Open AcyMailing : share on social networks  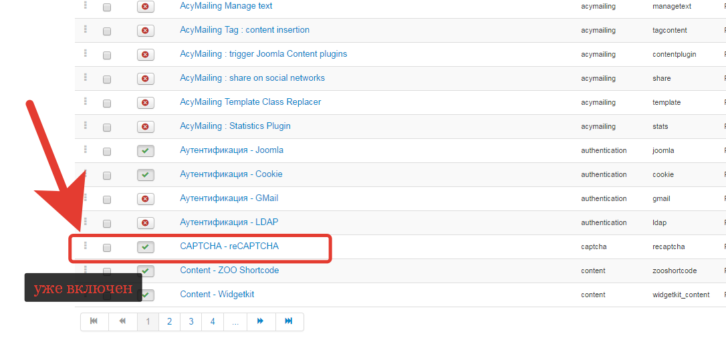(x=252, y=78)
